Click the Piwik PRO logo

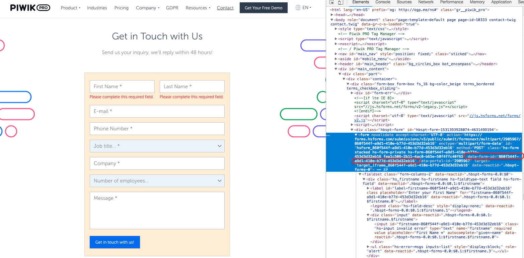coord(30,8)
